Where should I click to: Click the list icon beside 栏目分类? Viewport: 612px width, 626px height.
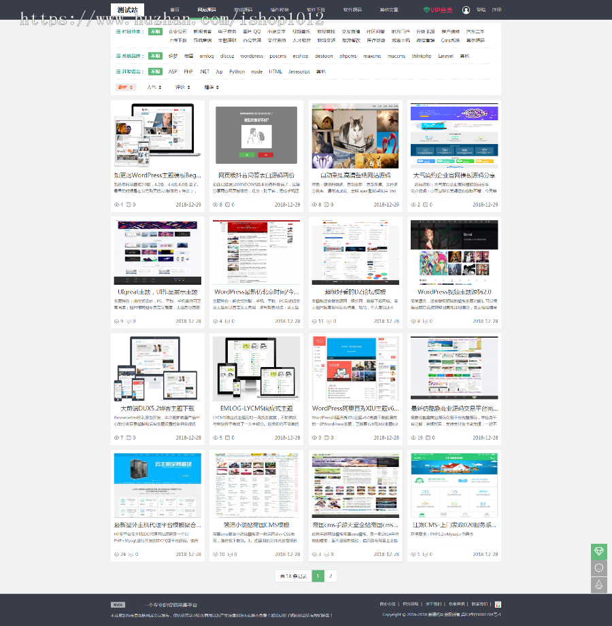coord(118,31)
